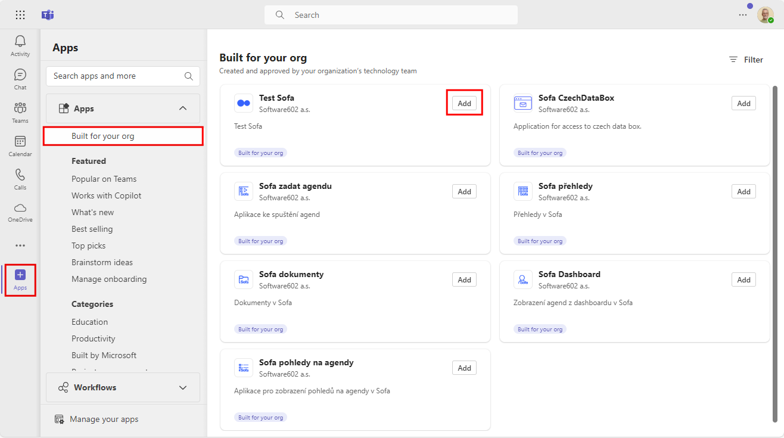Choose the Productivity category
Screen dimensions: 784x438
(94, 338)
